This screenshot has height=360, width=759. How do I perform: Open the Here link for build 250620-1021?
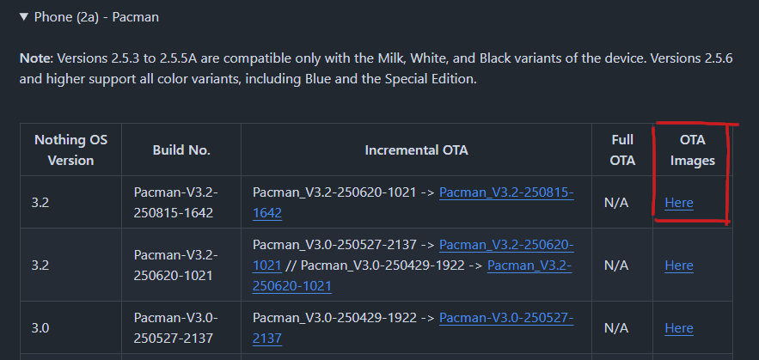679,265
